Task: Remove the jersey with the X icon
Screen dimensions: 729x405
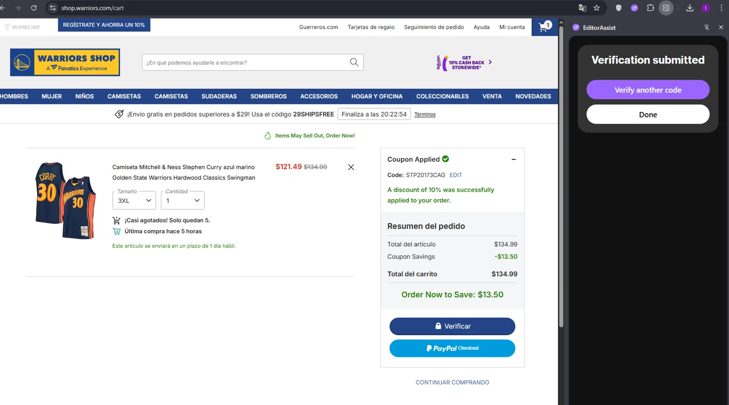Action: 351,167
